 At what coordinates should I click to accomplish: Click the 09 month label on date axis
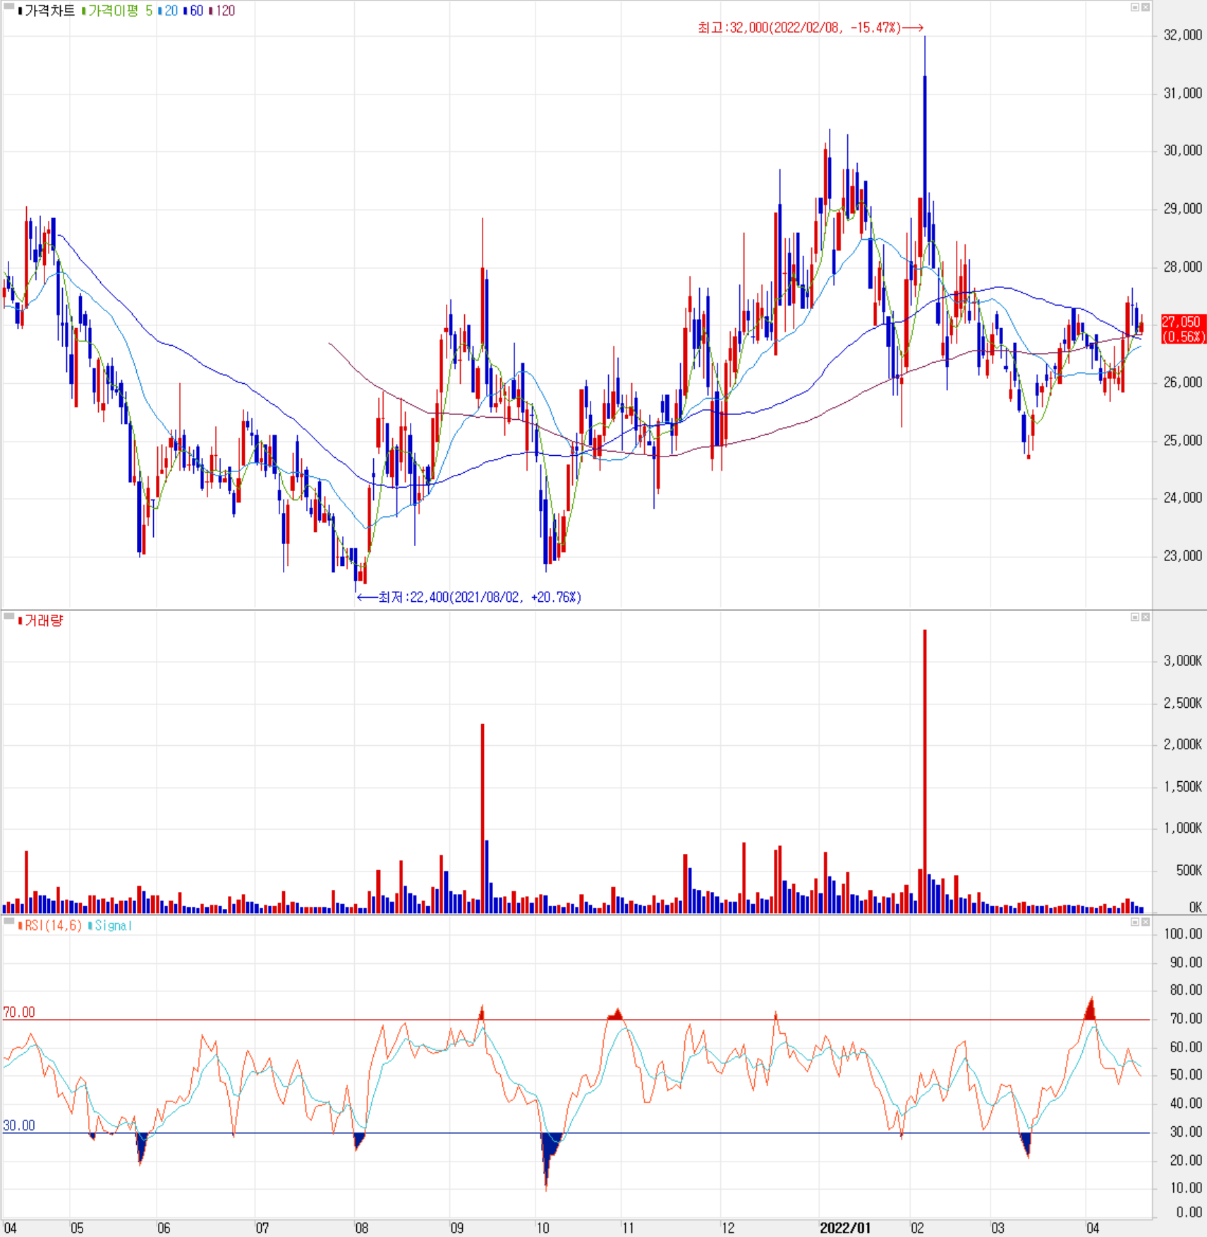point(457,1228)
